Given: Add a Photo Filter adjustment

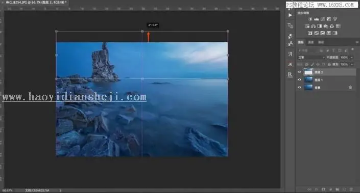Looking at the screenshot, I should pos(326,26).
